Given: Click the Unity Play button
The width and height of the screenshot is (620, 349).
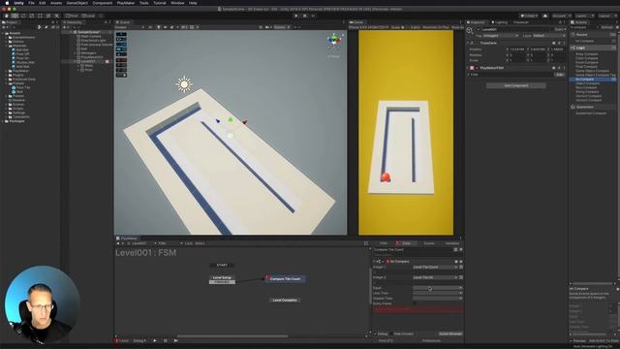Looking at the screenshot, I should (296, 16).
